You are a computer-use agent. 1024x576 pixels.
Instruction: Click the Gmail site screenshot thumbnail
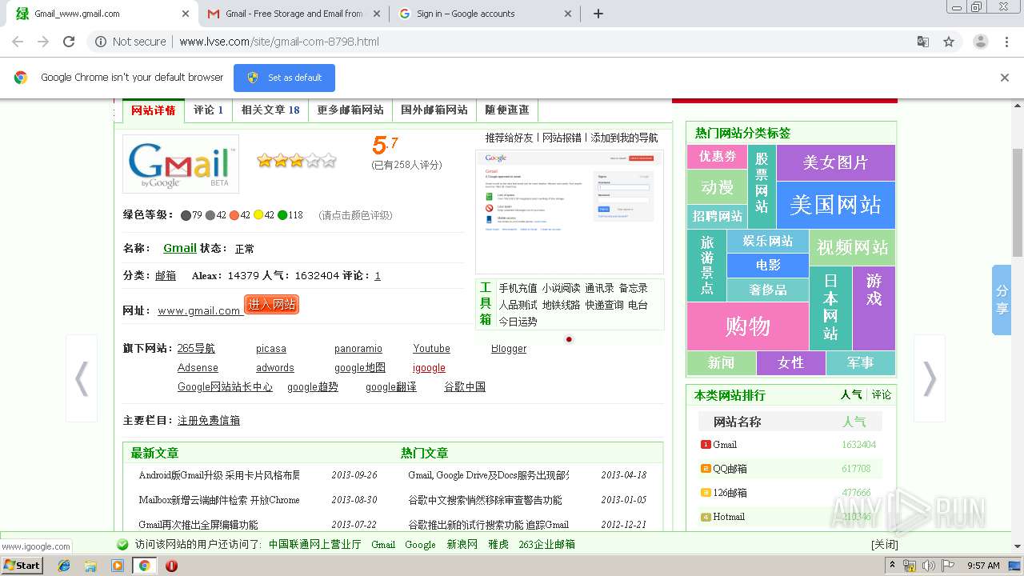click(570, 212)
